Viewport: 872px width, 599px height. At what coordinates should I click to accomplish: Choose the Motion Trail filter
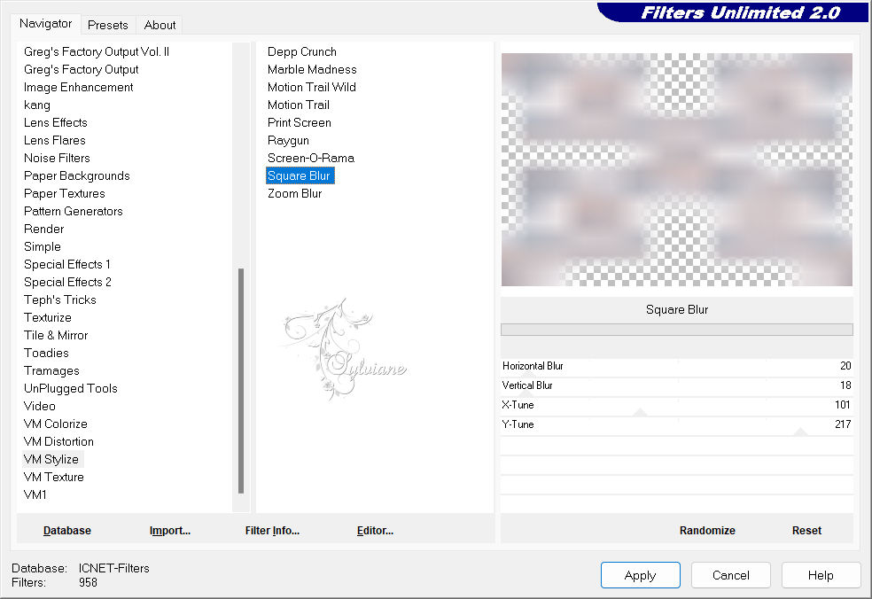(x=299, y=105)
